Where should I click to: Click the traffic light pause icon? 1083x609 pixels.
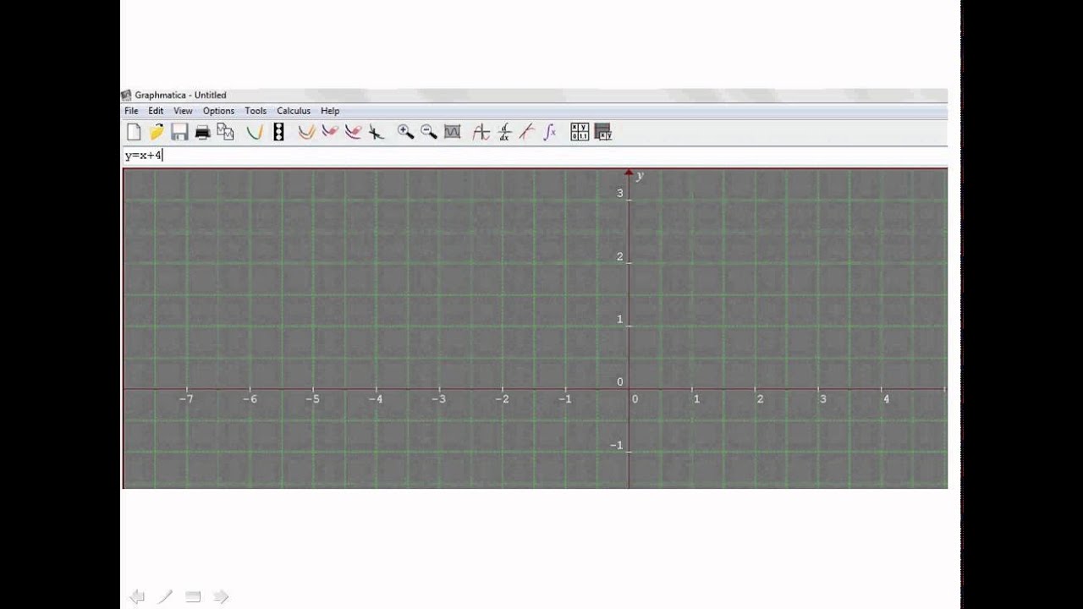point(278,132)
